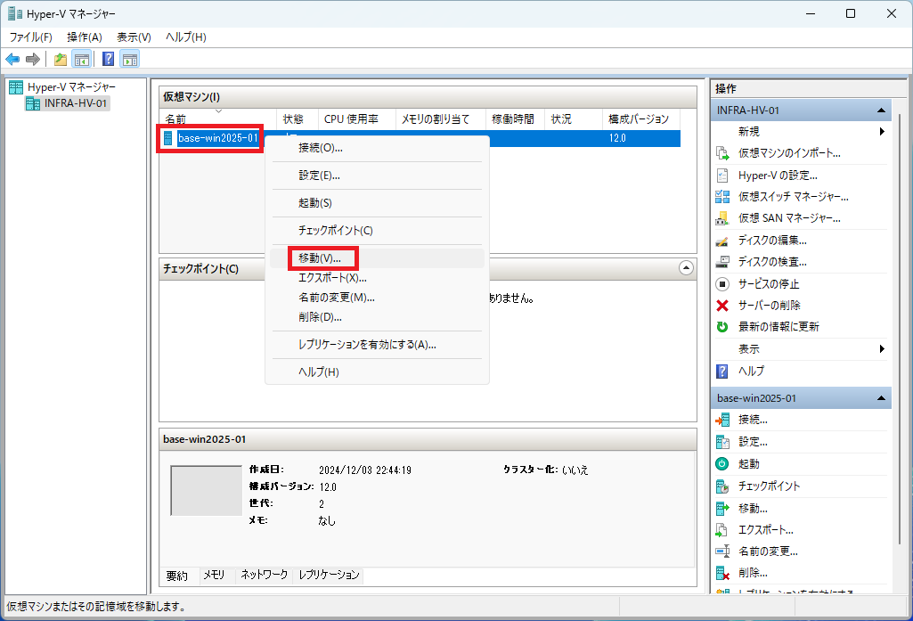The image size is (913, 621).
Task: Click 仮想マシンのインポート icon in Actions
Action: (x=722, y=153)
